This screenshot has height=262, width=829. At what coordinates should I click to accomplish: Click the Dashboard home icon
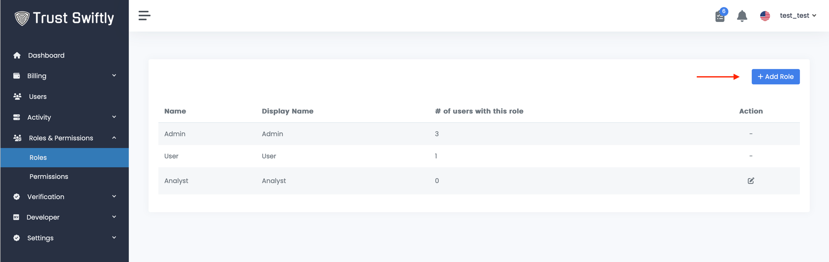click(x=17, y=56)
